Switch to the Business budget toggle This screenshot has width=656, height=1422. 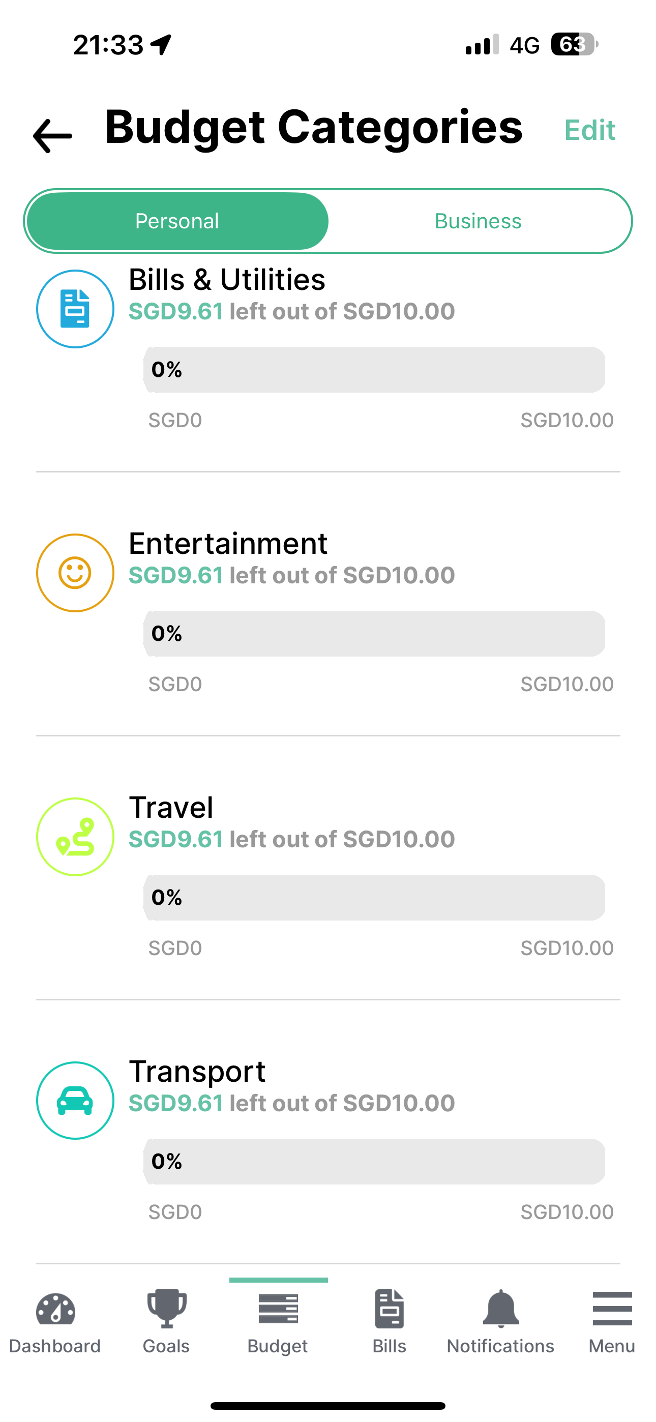tap(478, 221)
